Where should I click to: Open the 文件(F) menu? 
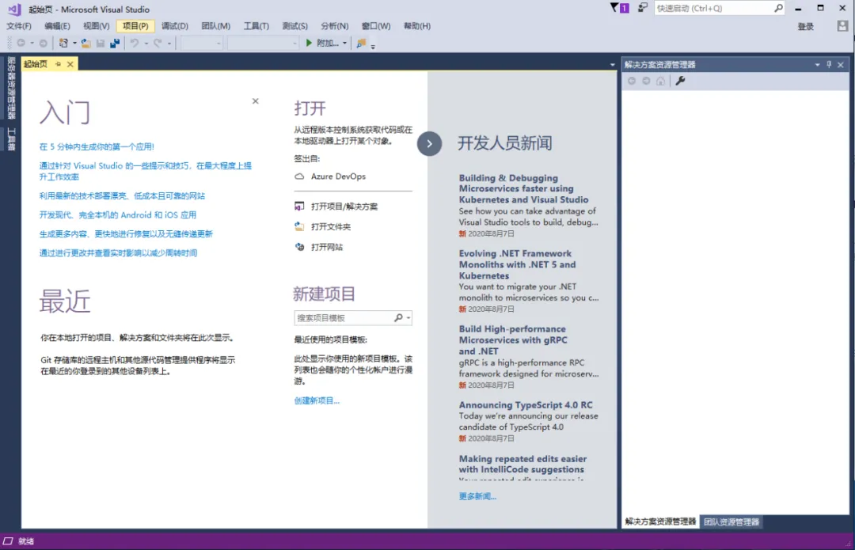(19, 25)
